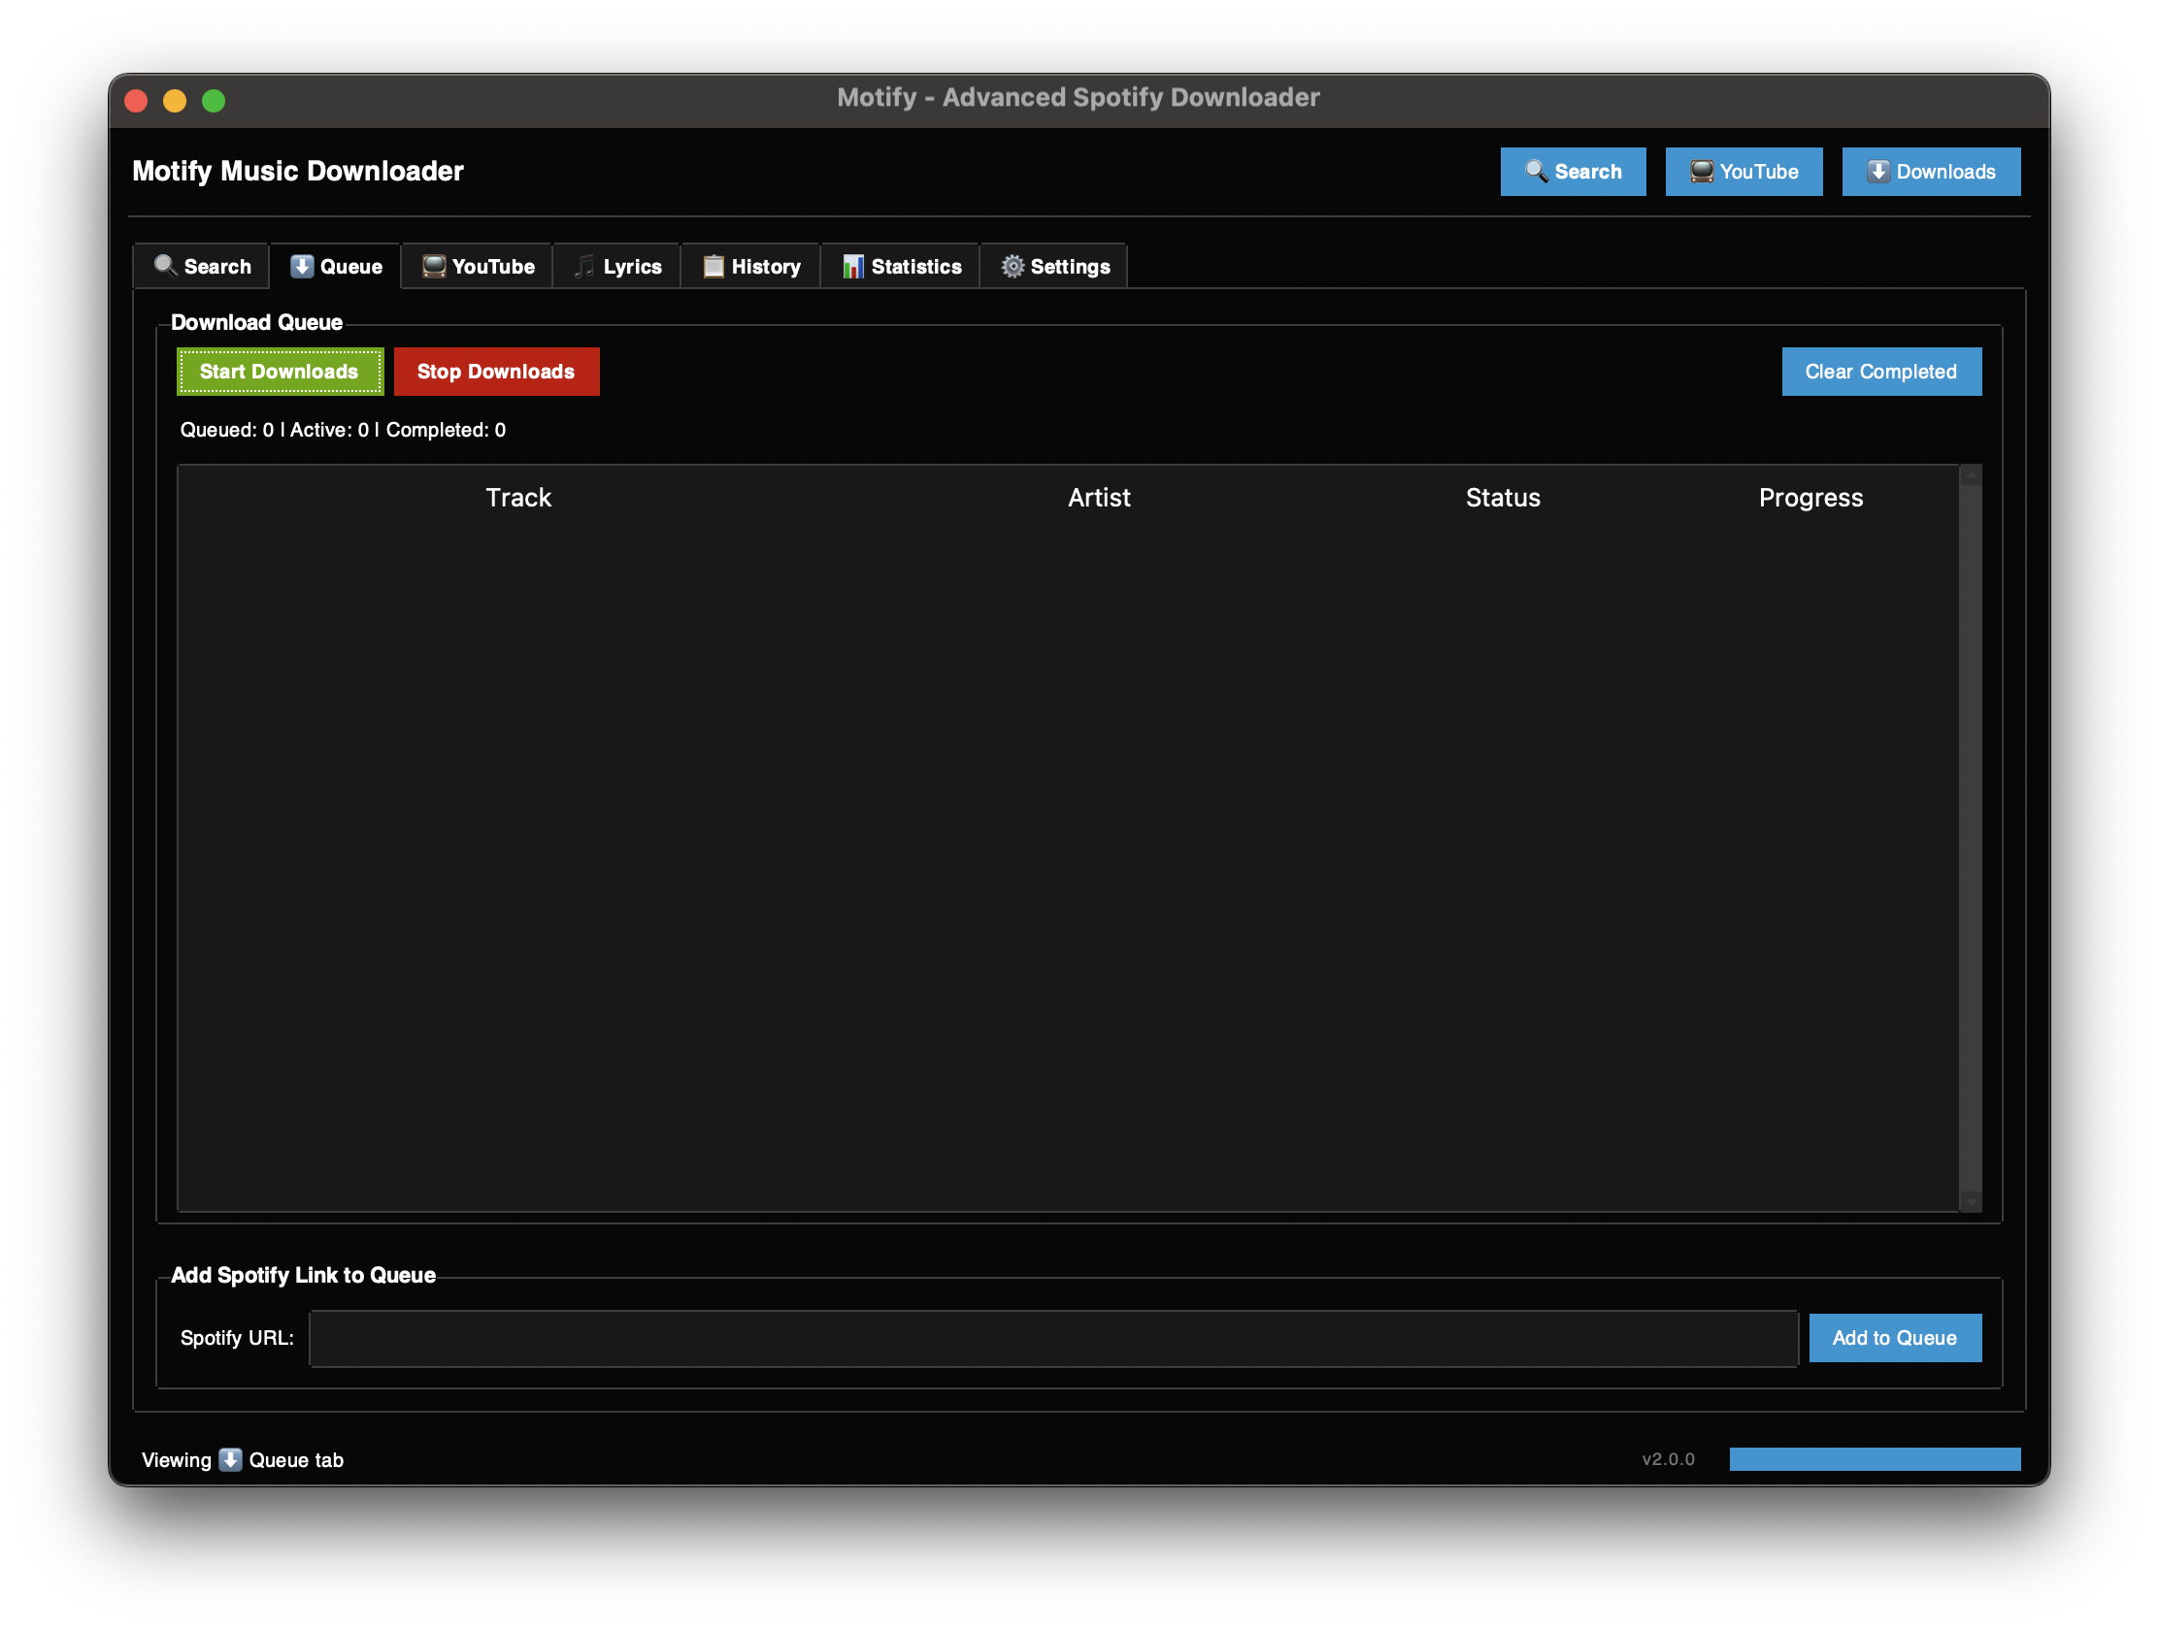Click the queue list vertical scrollbar

pos(1971,839)
